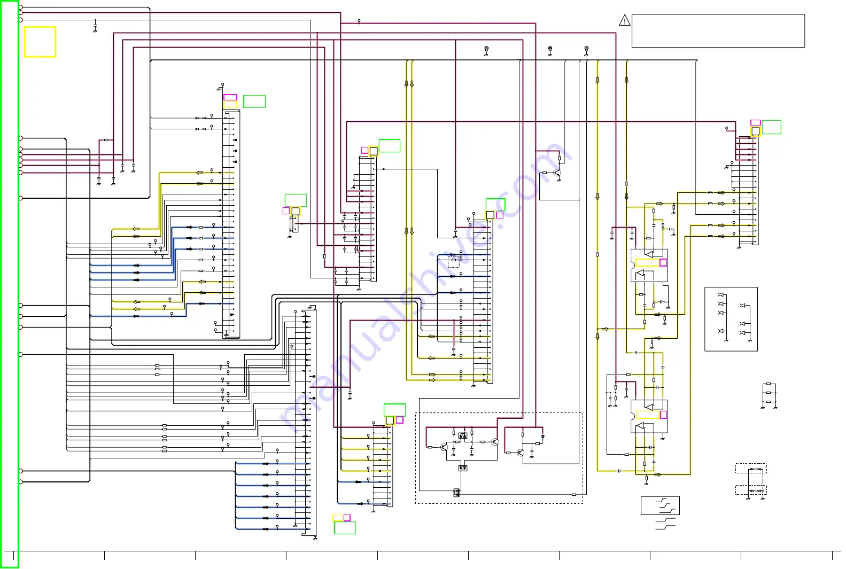
Task: Click the diode symbol inside dashed circuit block
Action: coord(542,437)
